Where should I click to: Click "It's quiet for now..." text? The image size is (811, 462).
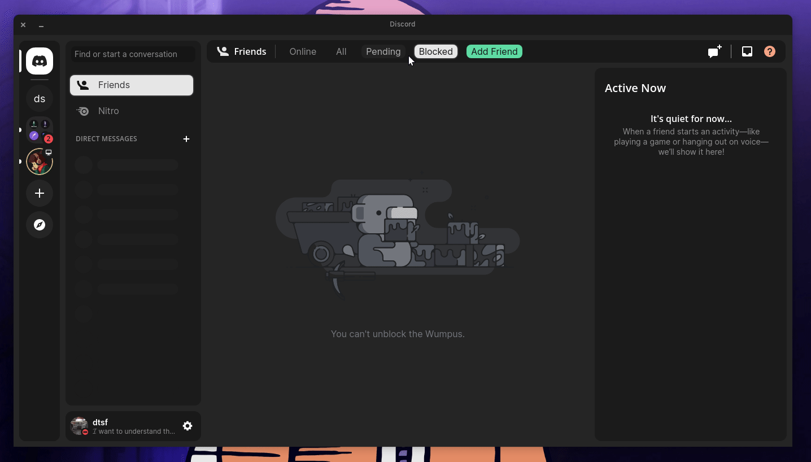tap(691, 119)
